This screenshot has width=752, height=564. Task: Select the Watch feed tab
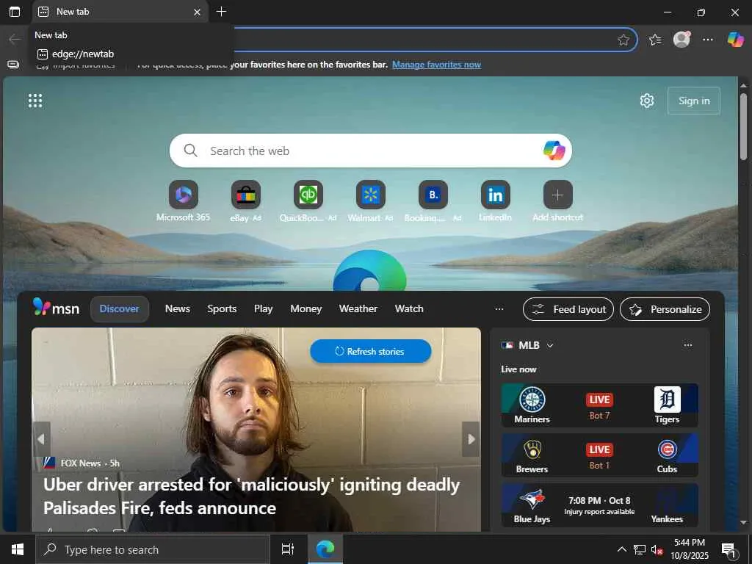coord(409,309)
